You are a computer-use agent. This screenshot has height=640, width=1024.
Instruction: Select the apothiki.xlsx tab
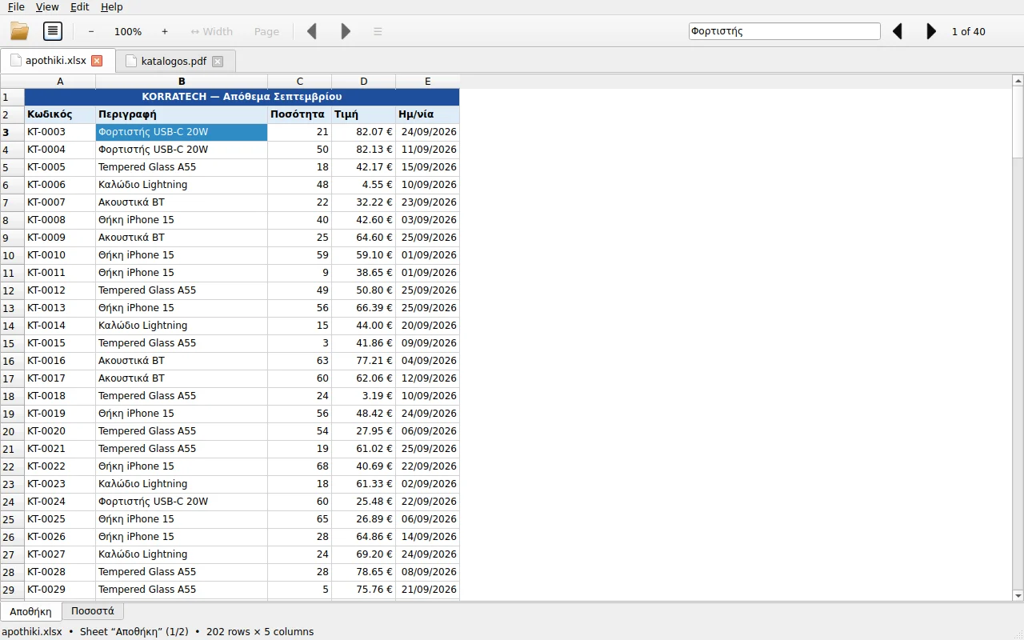click(58, 61)
